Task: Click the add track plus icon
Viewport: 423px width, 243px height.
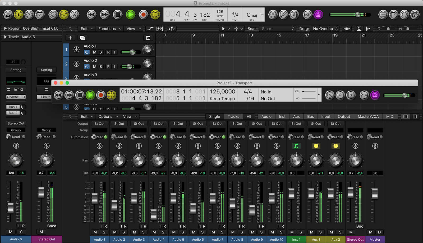Action: point(70,38)
